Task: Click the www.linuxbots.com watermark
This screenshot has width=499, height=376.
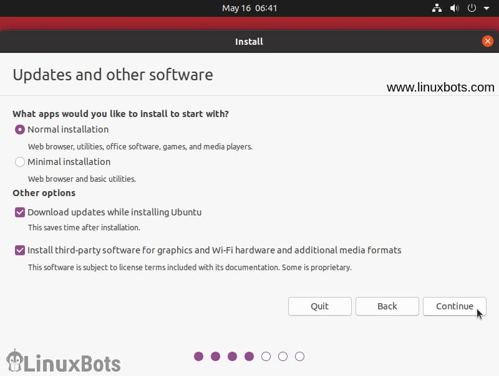Action: coord(440,87)
